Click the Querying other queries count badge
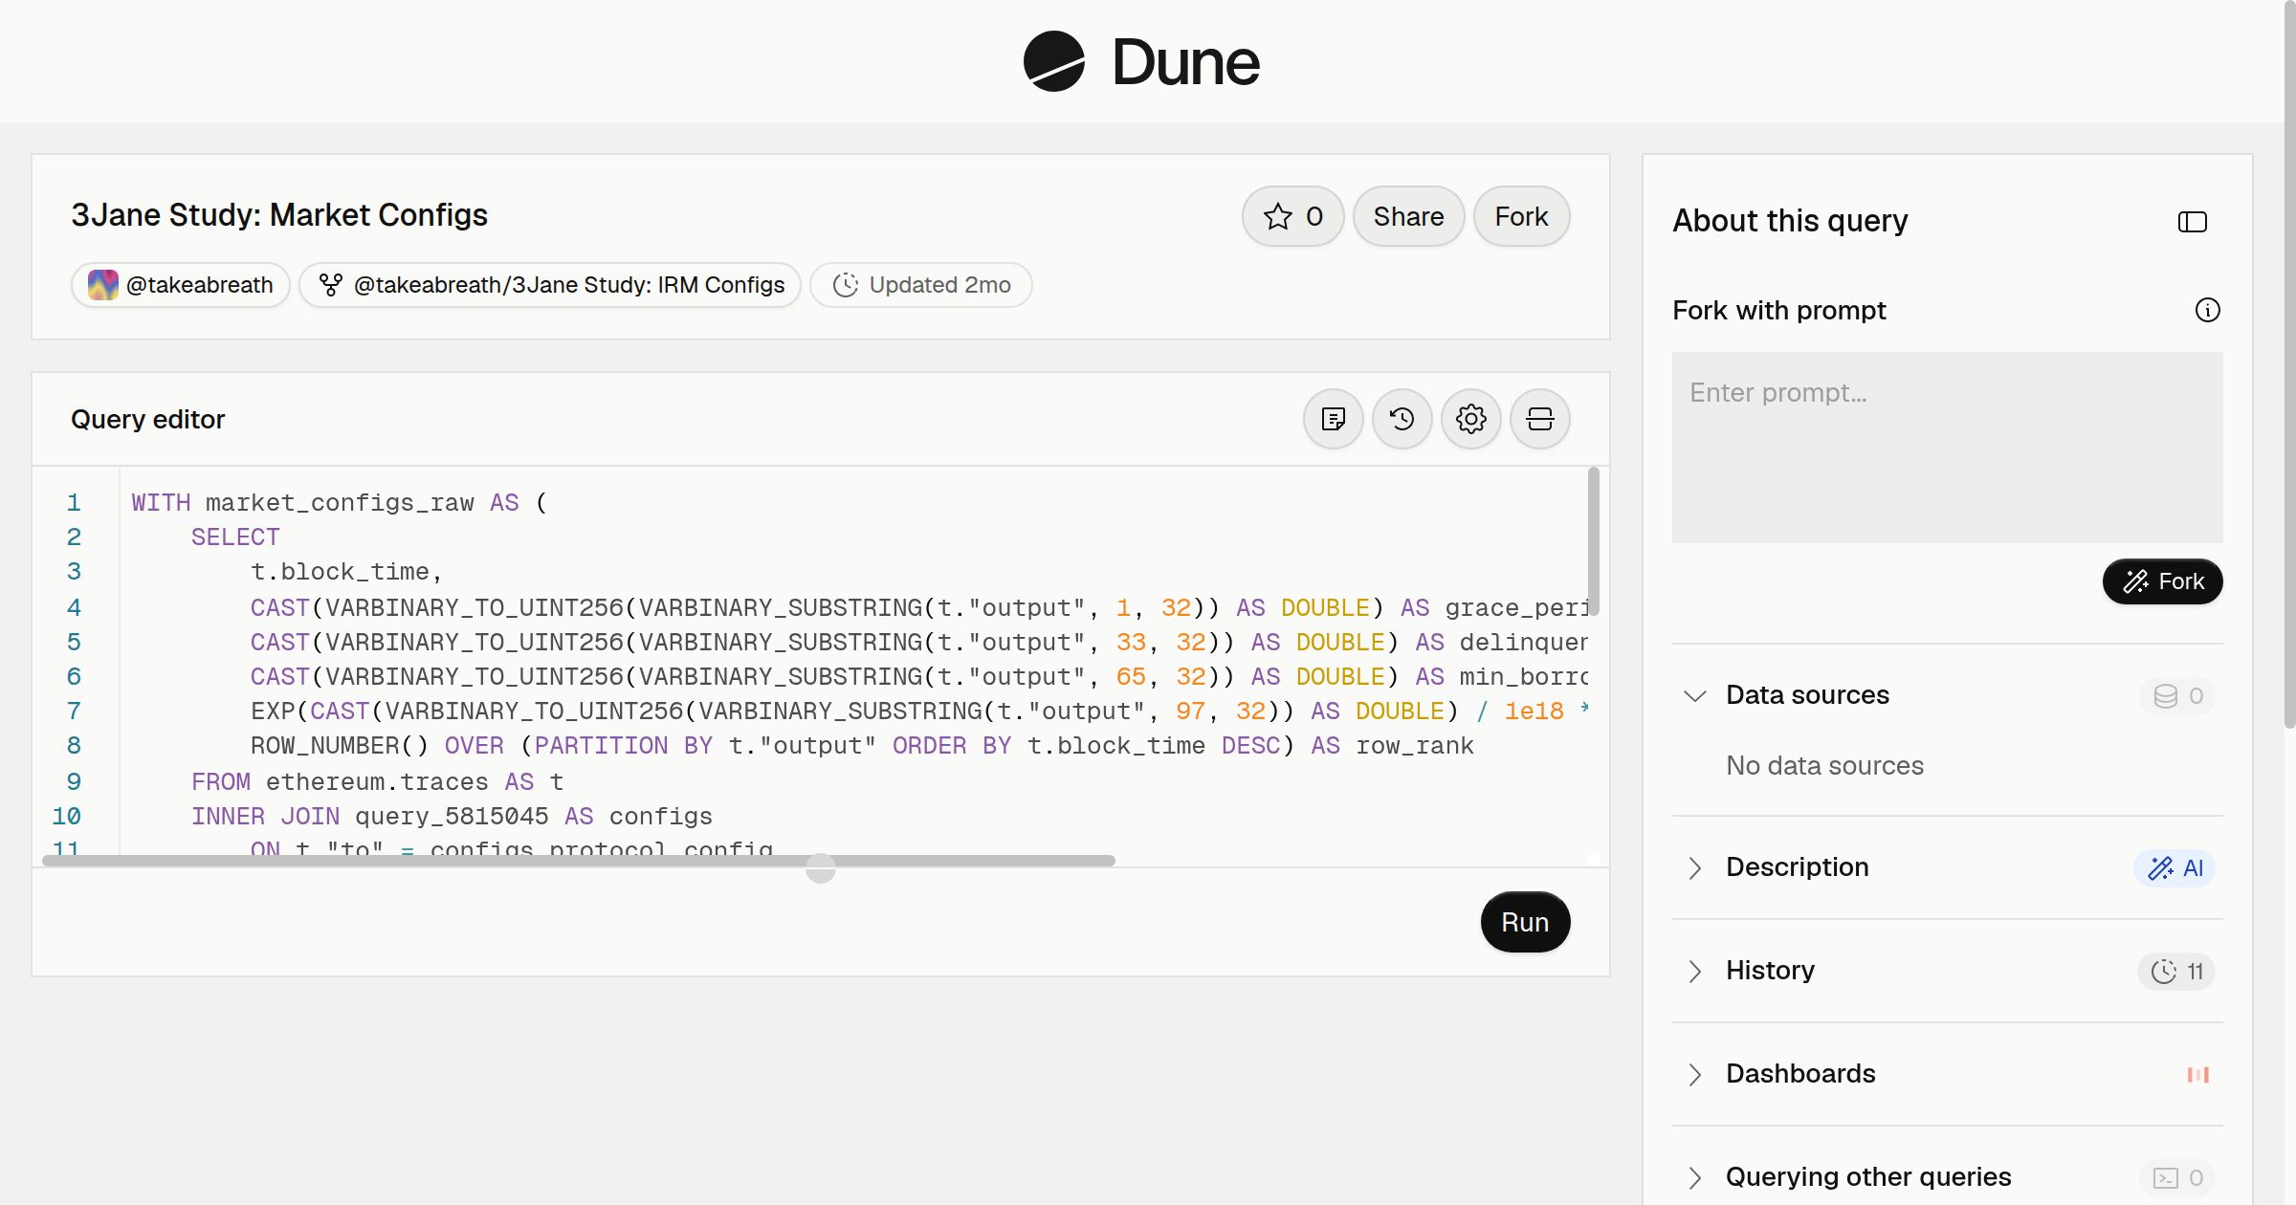The width and height of the screenshot is (2296, 1205). tap(2177, 1177)
